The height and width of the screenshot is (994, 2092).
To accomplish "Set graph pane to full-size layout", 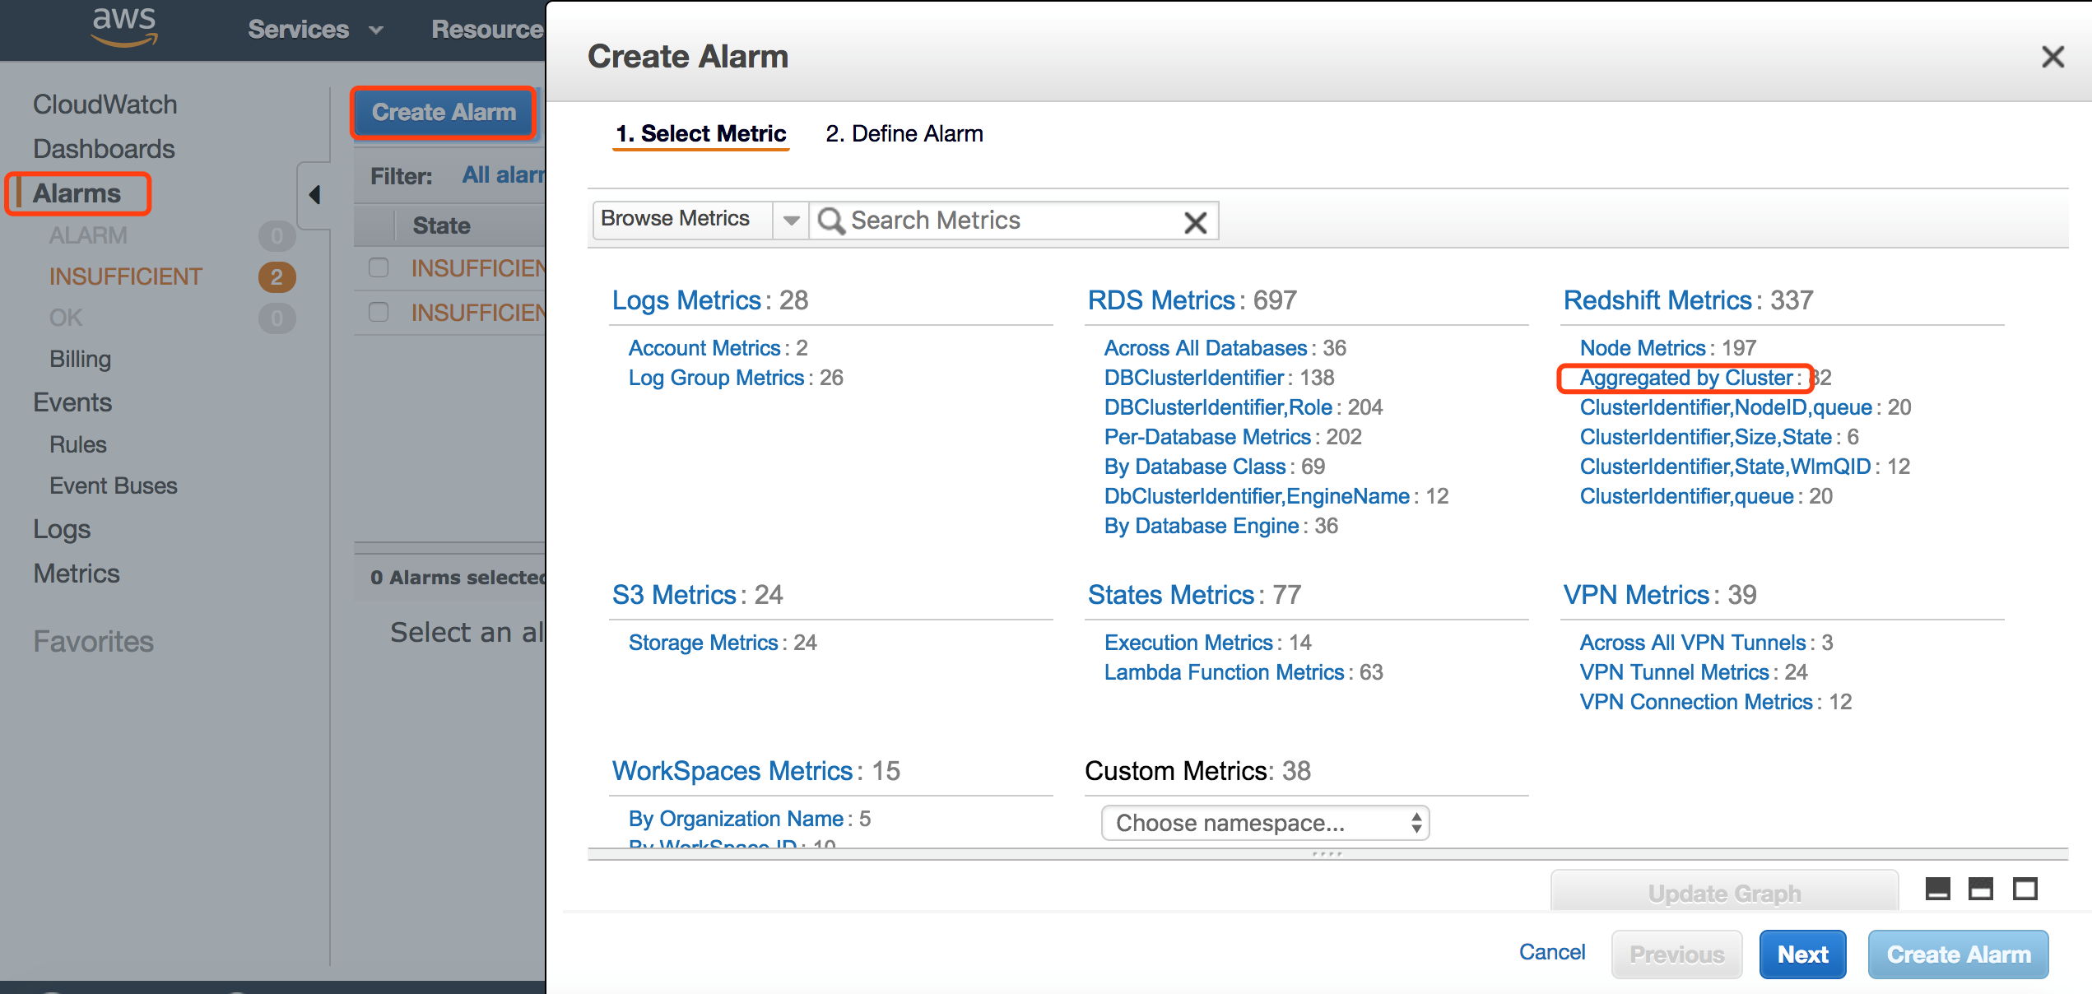I will pos(2025,889).
